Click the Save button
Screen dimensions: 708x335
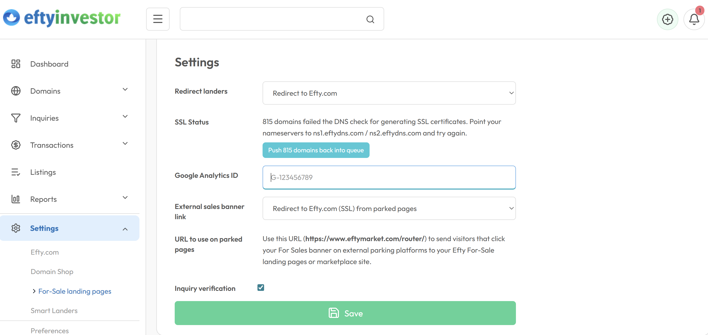point(345,313)
